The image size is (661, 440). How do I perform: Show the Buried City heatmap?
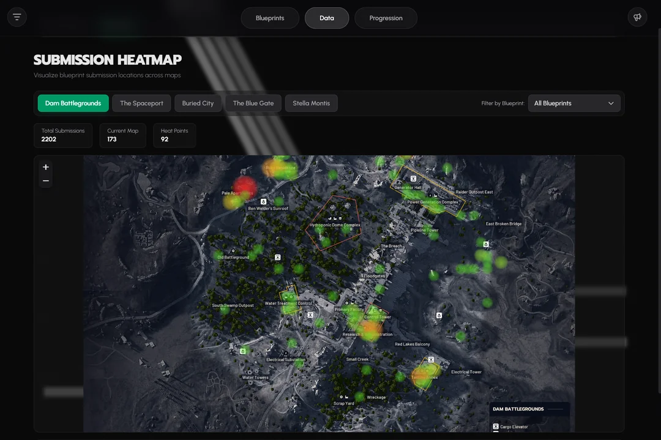(x=198, y=103)
